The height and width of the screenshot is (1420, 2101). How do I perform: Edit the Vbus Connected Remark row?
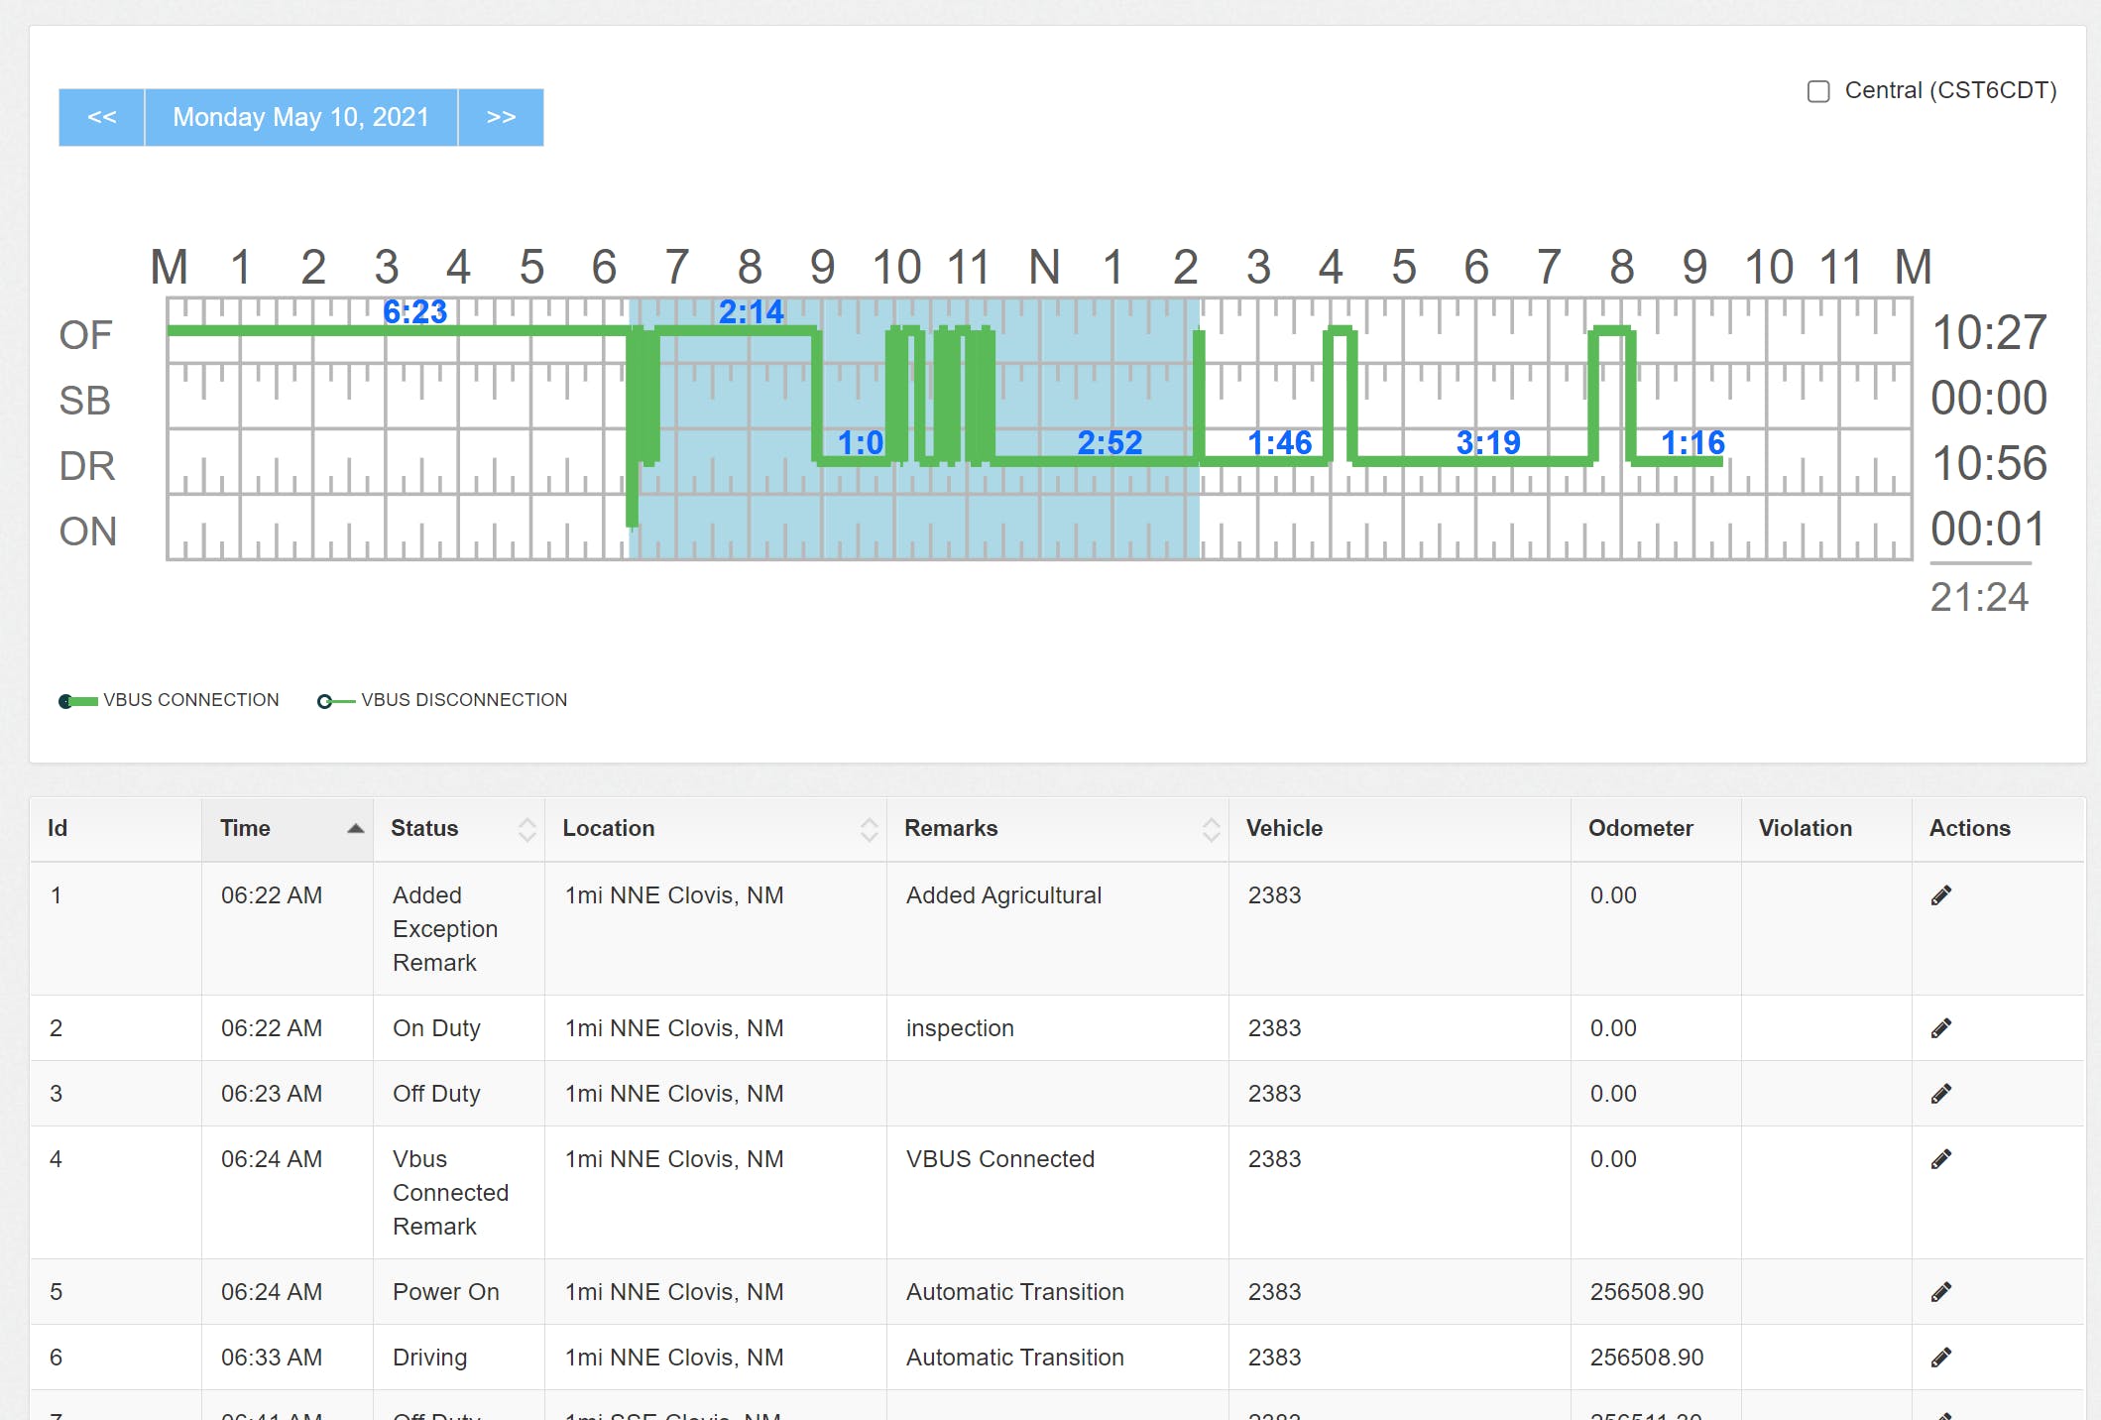[1940, 1159]
